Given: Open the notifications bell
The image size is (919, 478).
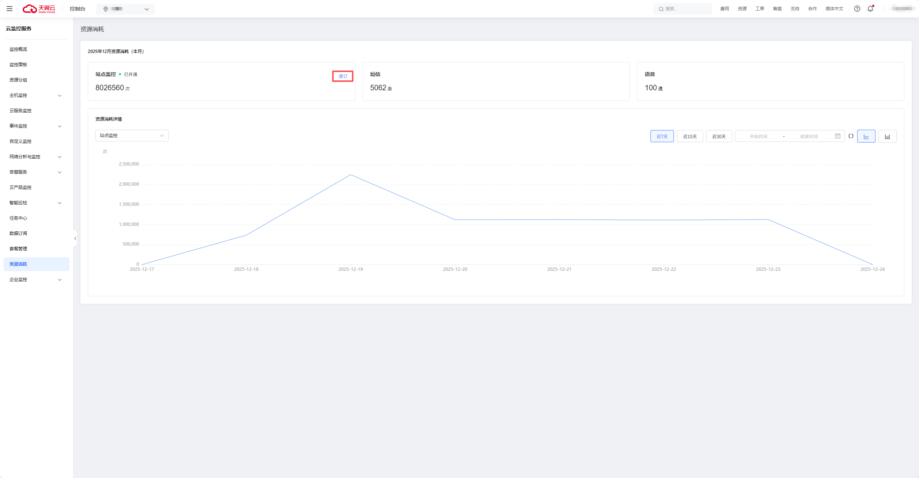Looking at the screenshot, I should tap(870, 9).
